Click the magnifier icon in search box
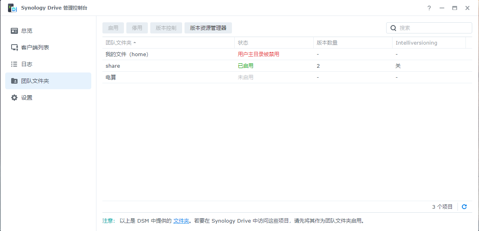Image resolution: width=479 pixels, height=231 pixels. pos(393,28)
